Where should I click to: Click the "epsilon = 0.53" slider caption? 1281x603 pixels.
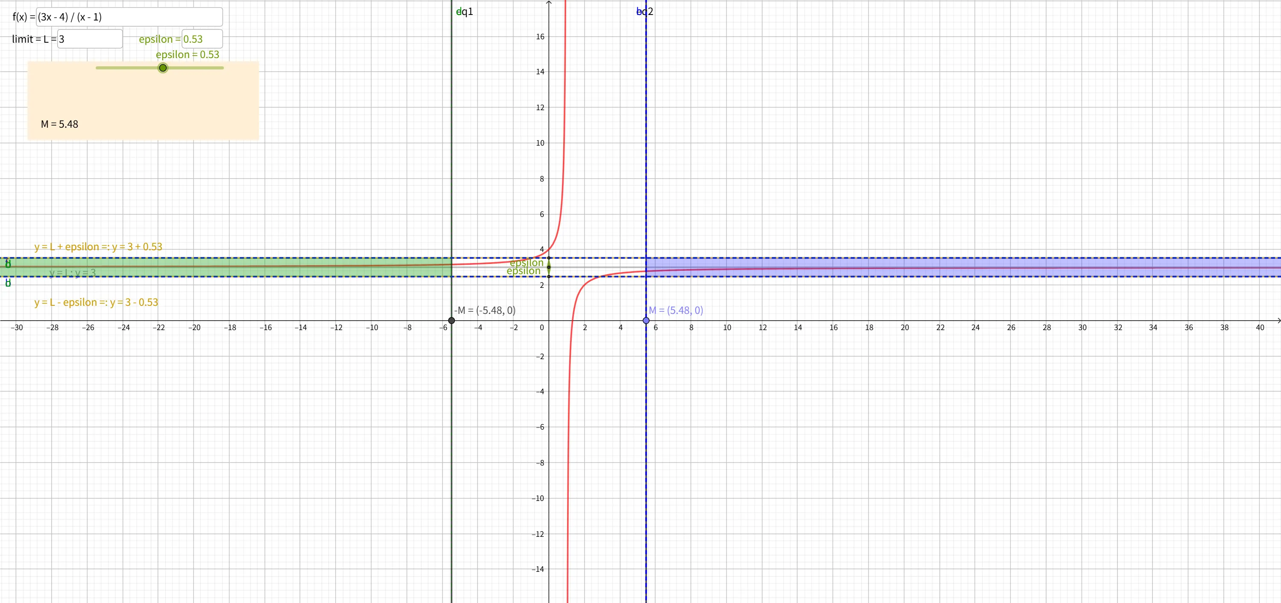pyautogui.click(x=187, y=55)
